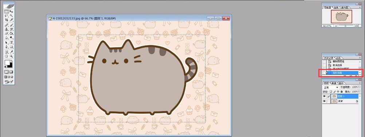Select the Dodge tool
The image size is (365, 137).
(x=11, y=38)
